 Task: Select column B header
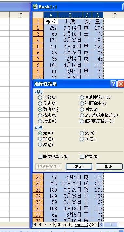(70, 15)
